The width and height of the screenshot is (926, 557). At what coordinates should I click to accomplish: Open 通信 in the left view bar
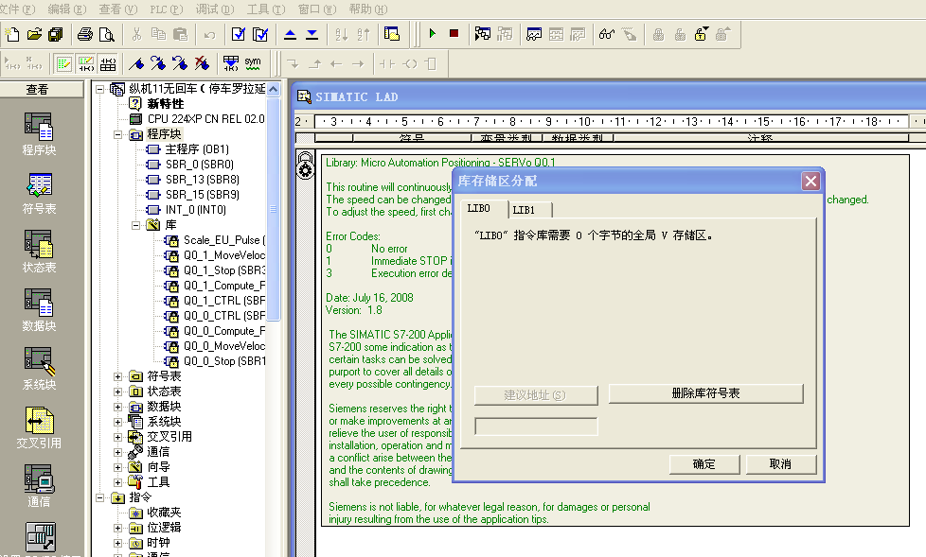[39, 486]
